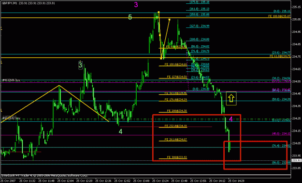The height and width of the screenshot is (183, 302).
Task: Click the FE 100.0@234.68 expansion level label
Action: (x=176, y=65)
